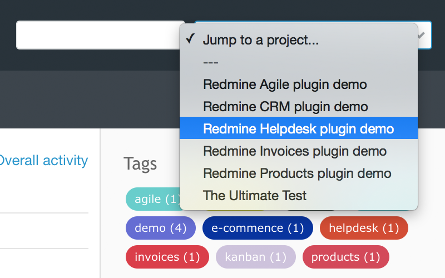Click the demo (4) tag
The image size is (445, 278).
coord(161,228)
